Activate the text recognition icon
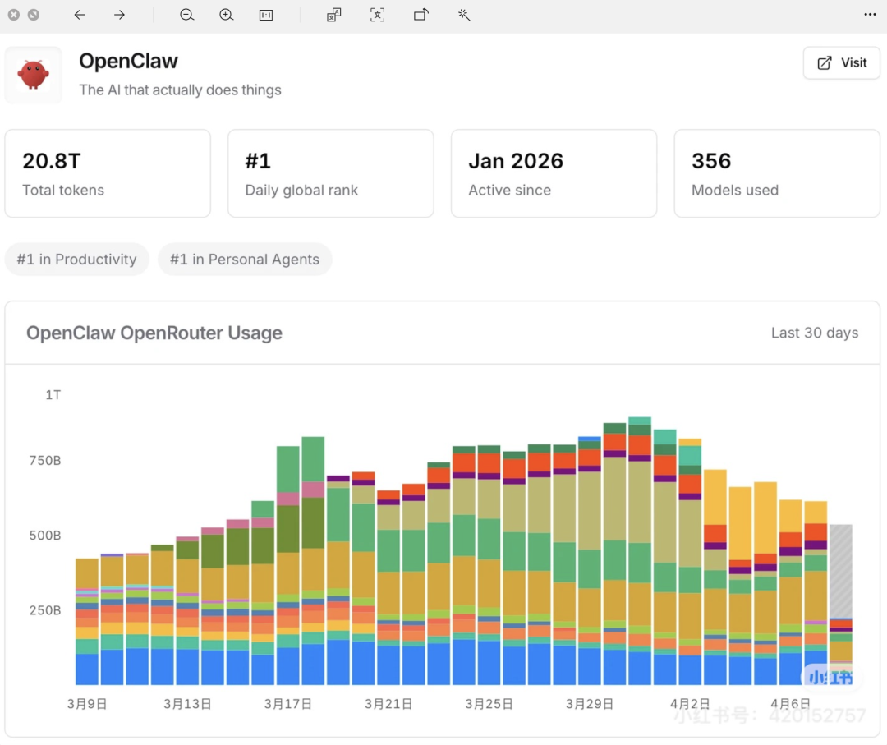887x745 pixels. tap(377, 15)
